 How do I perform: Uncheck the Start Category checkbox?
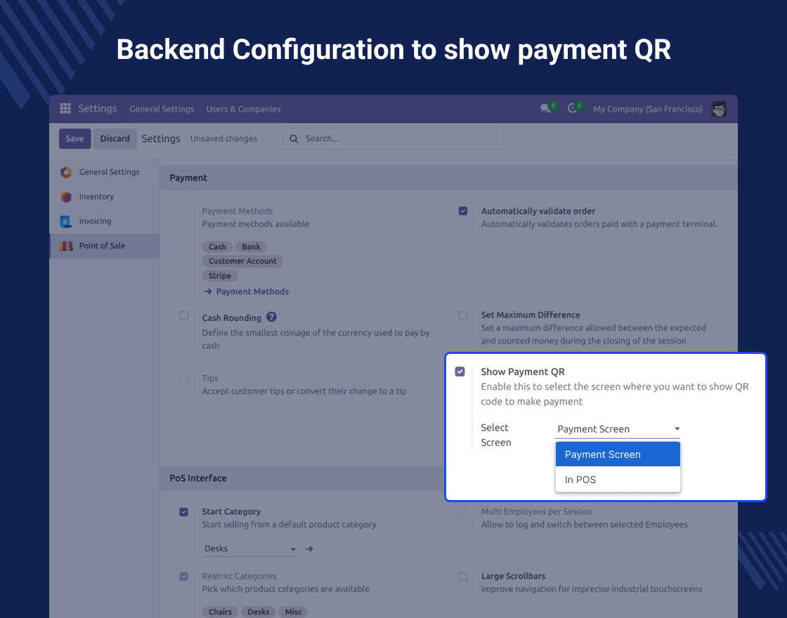tap(183, 512)
